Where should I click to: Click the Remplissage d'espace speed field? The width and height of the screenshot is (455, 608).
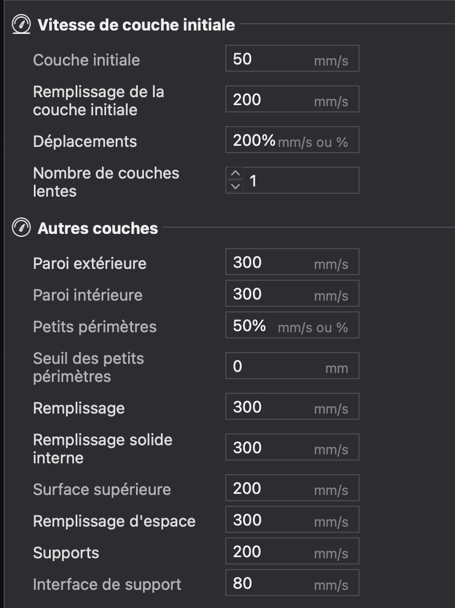[292, 520]
